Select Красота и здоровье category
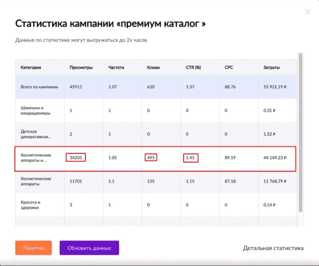Screen dimensions: 319x266 (30, 205)
